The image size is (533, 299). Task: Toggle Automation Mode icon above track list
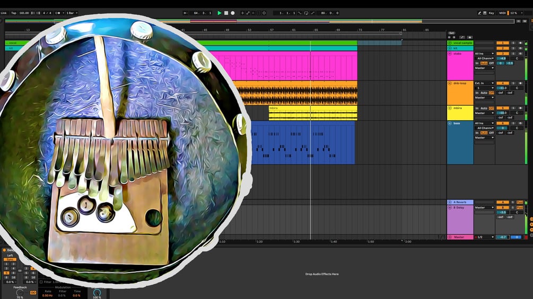(462, 37)
